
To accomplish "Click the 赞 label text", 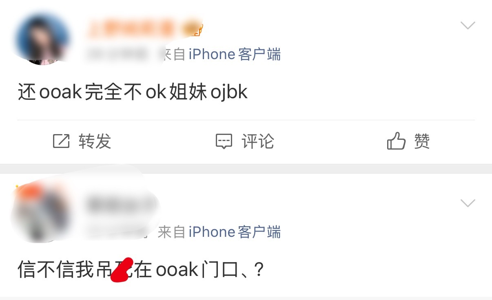I will [x=422, y=141].
